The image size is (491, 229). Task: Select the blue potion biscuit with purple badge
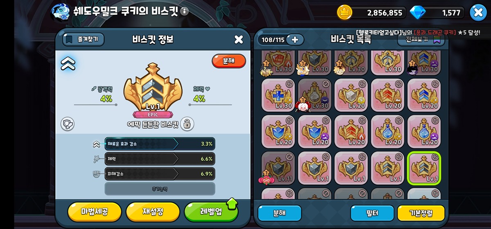tap(424, 131)
